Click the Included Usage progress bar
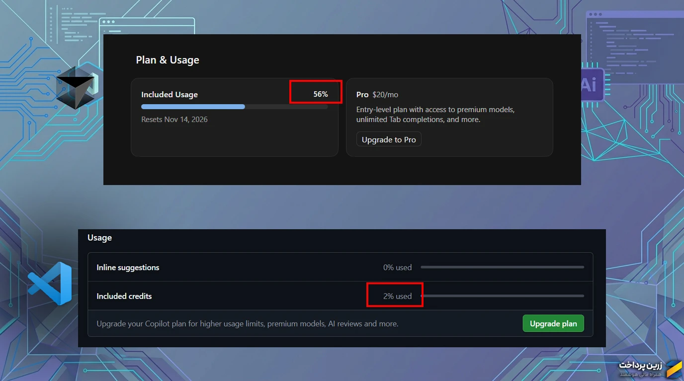The height and width of the screenshot is (381, 684). (235, 107)
